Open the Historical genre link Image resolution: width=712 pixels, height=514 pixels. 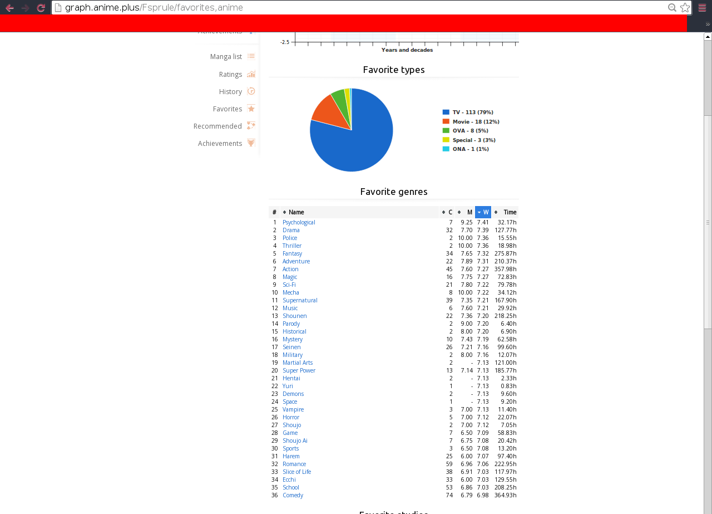coord(294,332)
